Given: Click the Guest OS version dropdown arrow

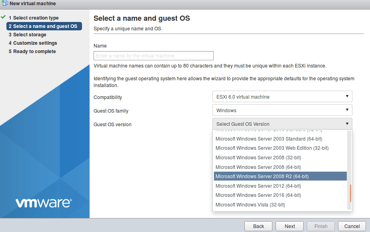Looking at the screenshot, I should (347, 124).
